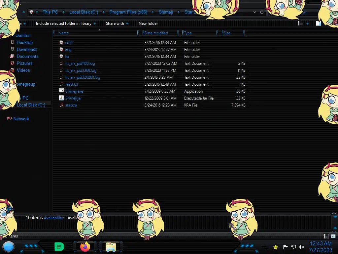Open File Explorer on the taskbar
Viewport: 338px width, 254px height.
tap(111, 247)
